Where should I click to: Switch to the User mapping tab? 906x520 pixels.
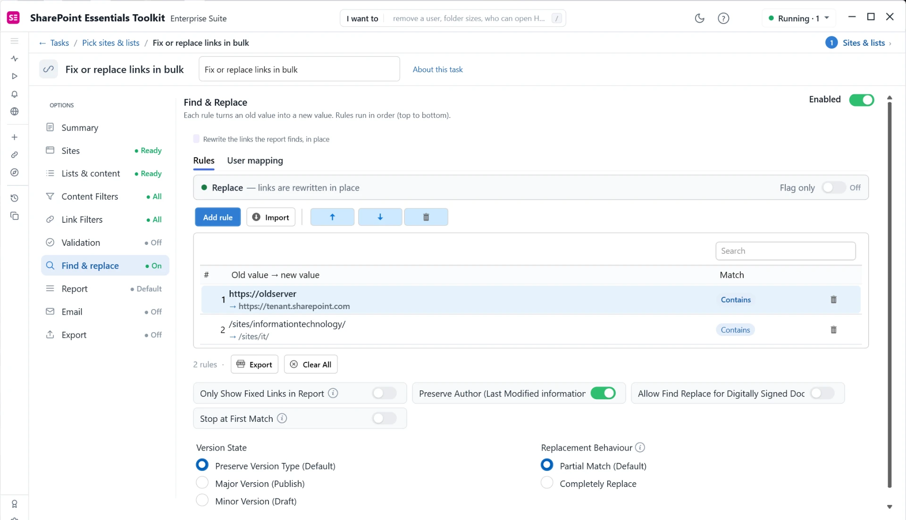(x=255, y=160)
